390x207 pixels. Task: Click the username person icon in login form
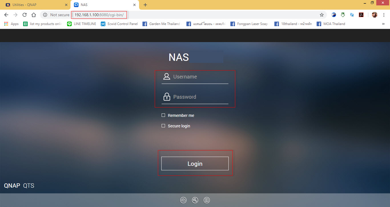(x=167, y=76)
